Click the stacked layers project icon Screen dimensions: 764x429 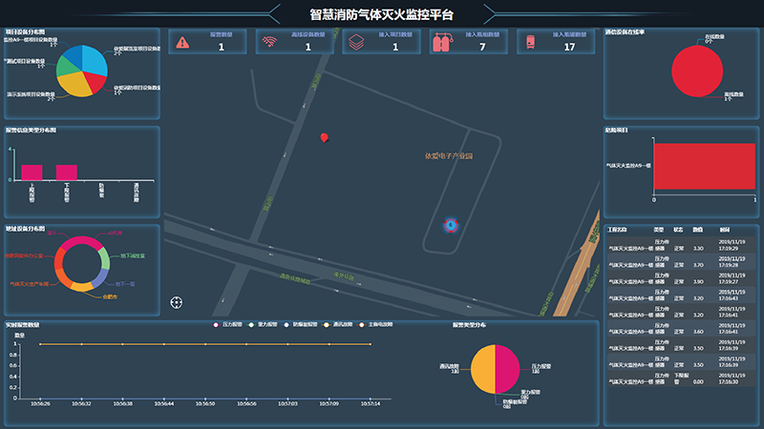point(356,42)
